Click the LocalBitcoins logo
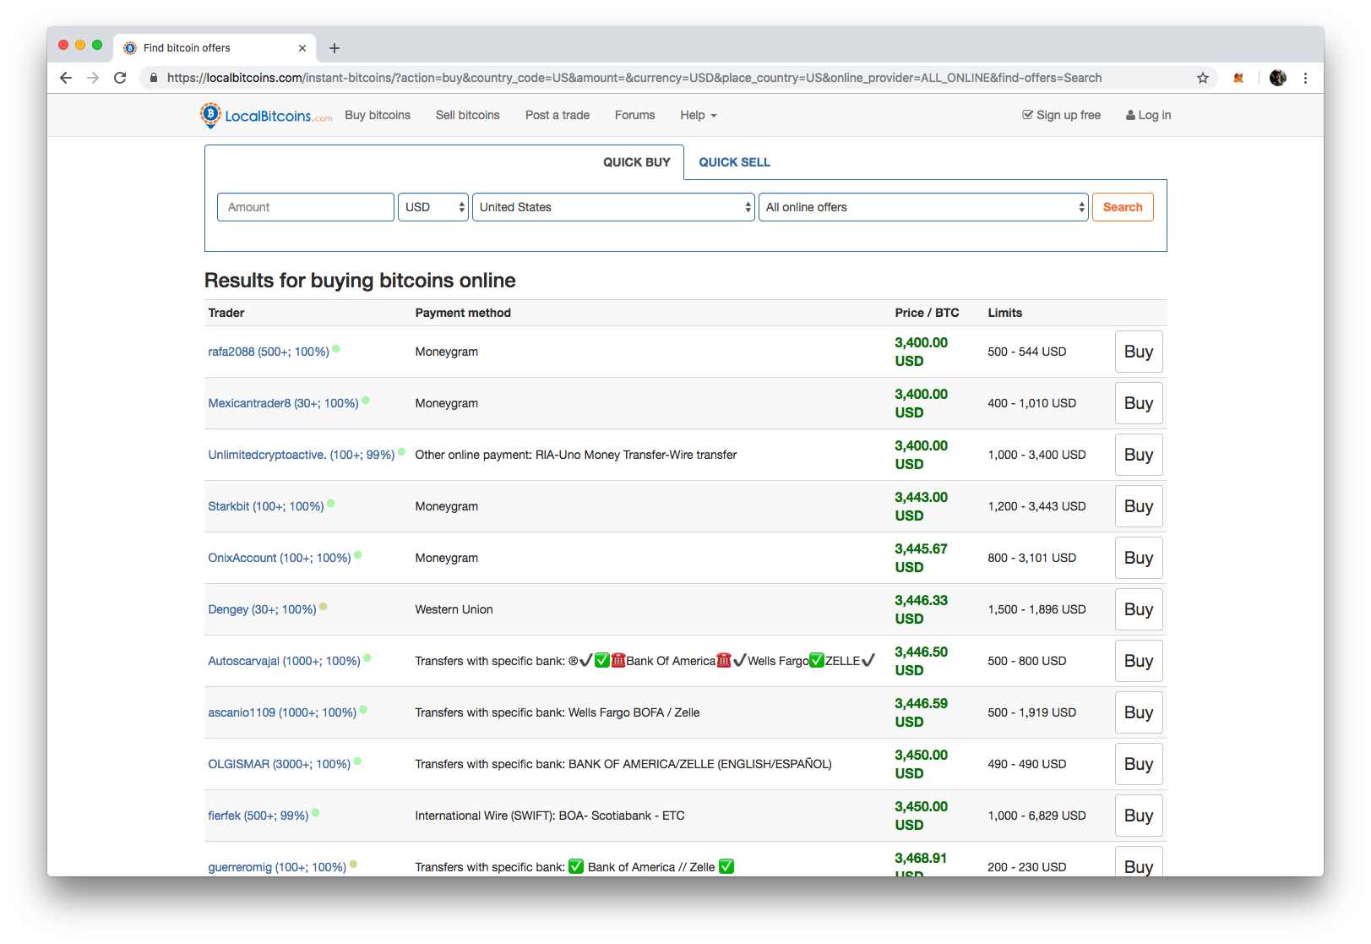Viewport: 1371px width, 944px height. tap(266, 116)
